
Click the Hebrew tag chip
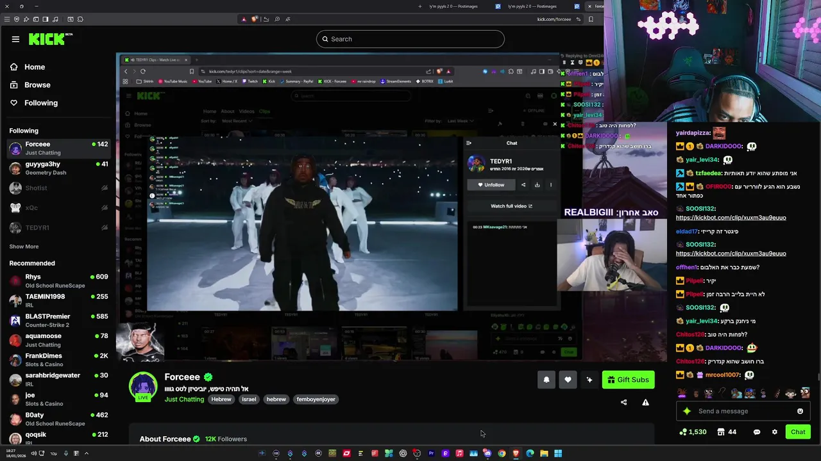(221, 399)
